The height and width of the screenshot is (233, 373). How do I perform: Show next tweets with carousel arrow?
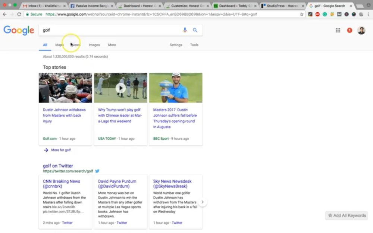coord(203,202)
